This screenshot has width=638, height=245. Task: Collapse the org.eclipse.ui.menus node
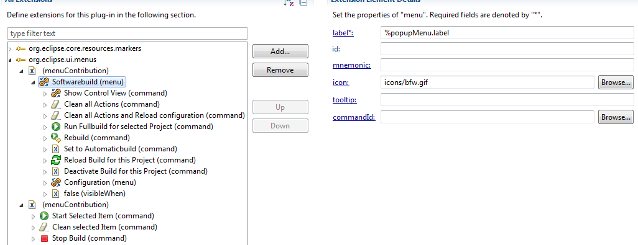click(10, 60)
